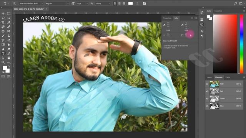Image resolution: width=246 pixels, height=138 pixels.
Task: Open the workspace switcher icon
Action: coord(241,3)
